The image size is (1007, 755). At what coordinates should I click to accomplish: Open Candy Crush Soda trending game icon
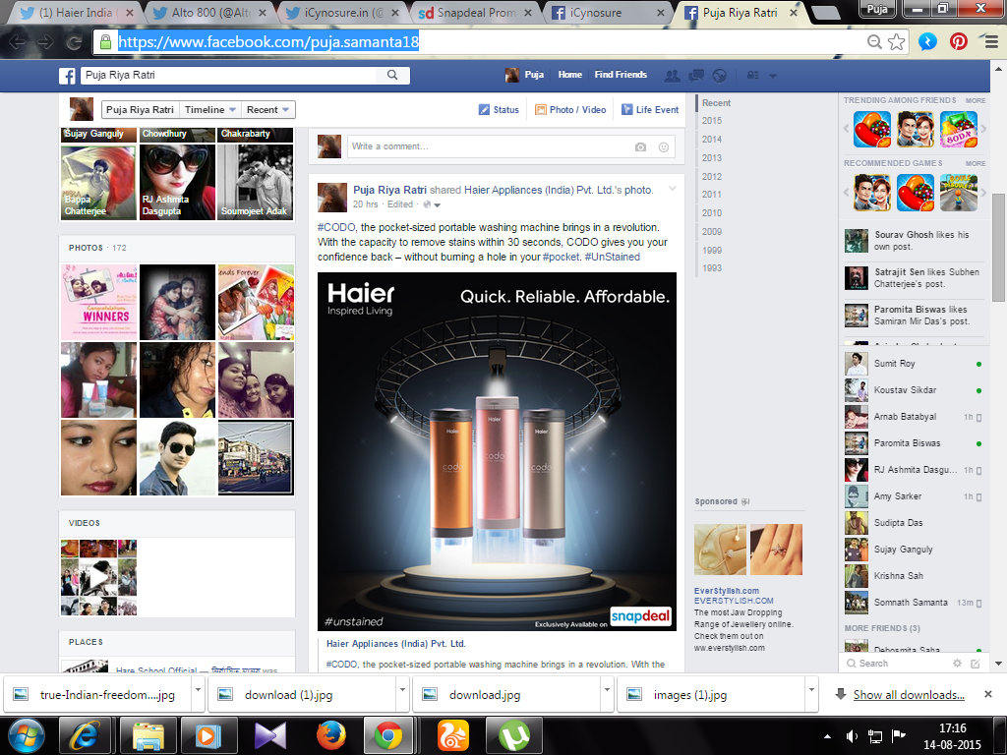(958, 129)
